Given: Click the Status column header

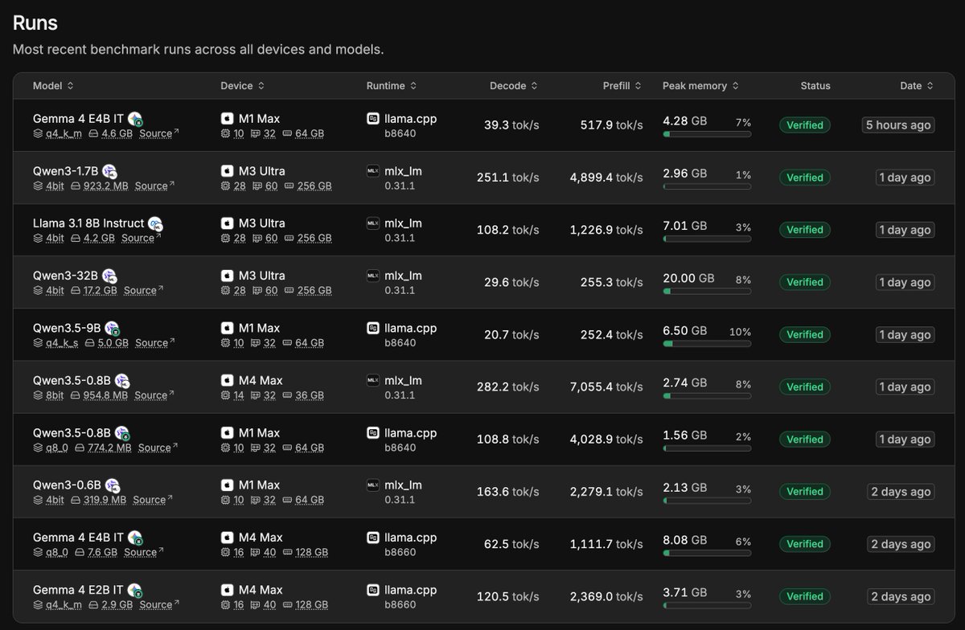Looking at the screenshot, I should point(815,86).
